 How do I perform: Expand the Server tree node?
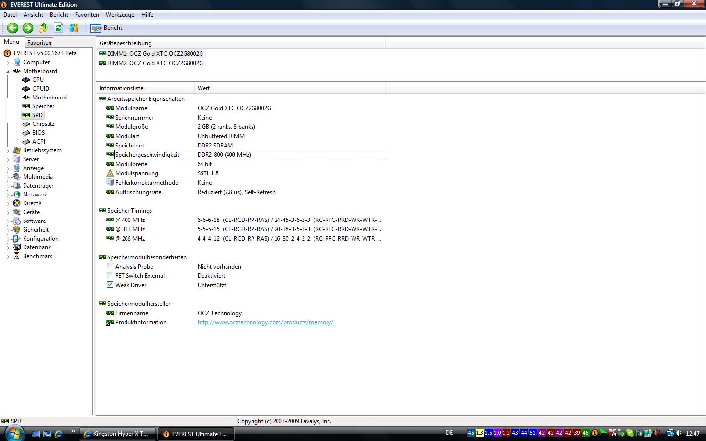tap(8, 160)
